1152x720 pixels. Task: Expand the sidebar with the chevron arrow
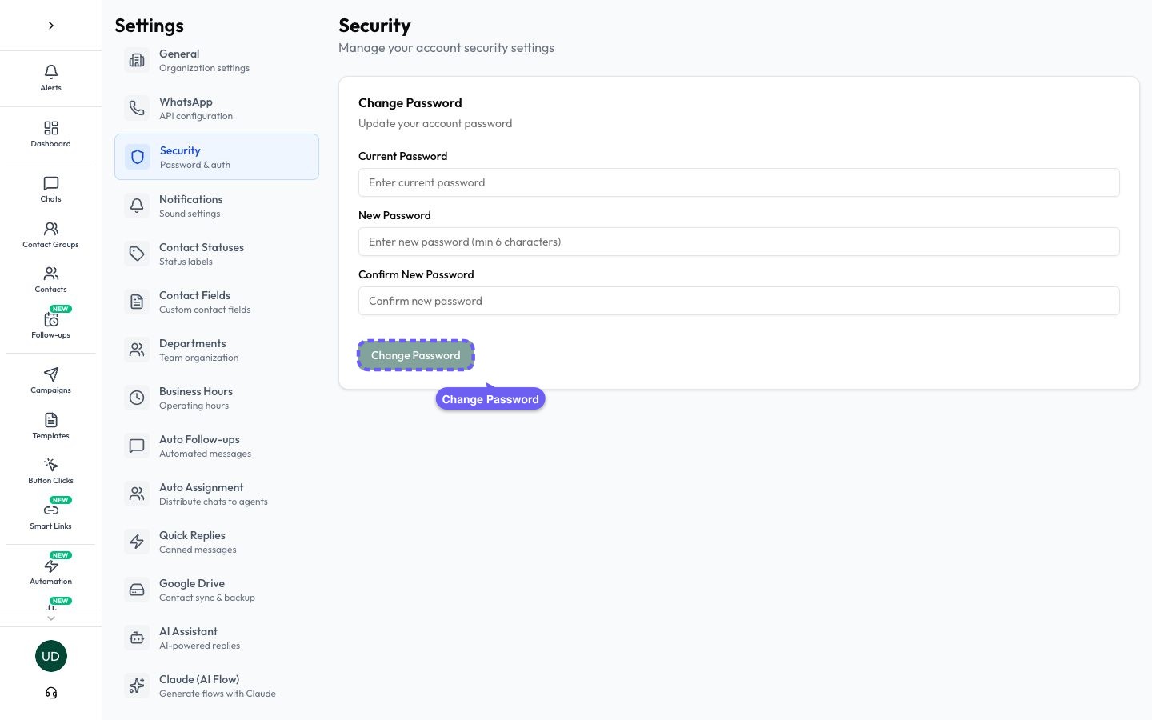51,26
